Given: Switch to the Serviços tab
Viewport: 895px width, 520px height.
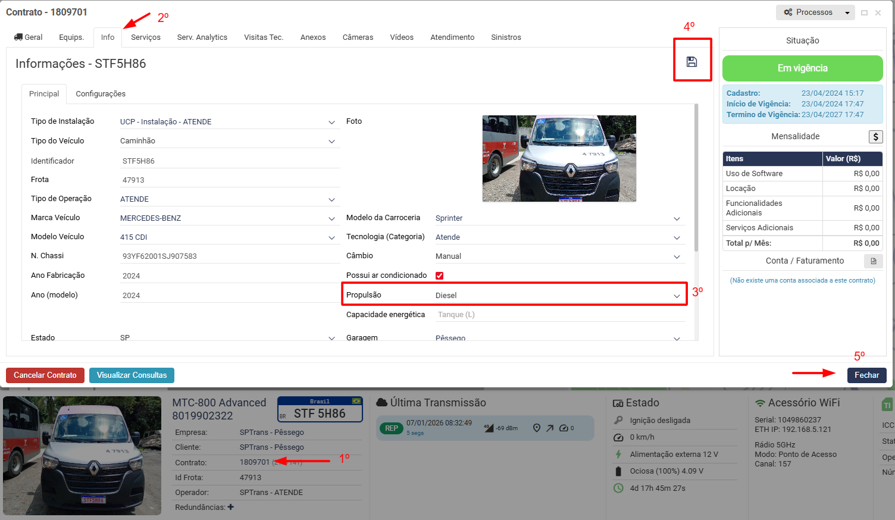Looking at the screenshot, I should click(x=146, y=37).
